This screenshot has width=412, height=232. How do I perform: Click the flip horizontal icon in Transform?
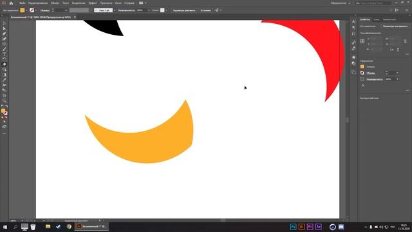pos(392,50)
